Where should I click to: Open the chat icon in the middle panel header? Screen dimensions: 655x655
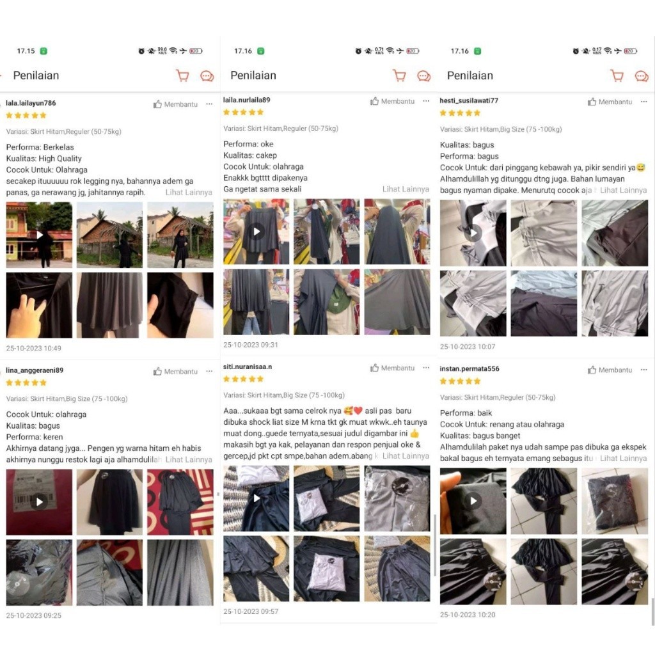click(423, 76)
